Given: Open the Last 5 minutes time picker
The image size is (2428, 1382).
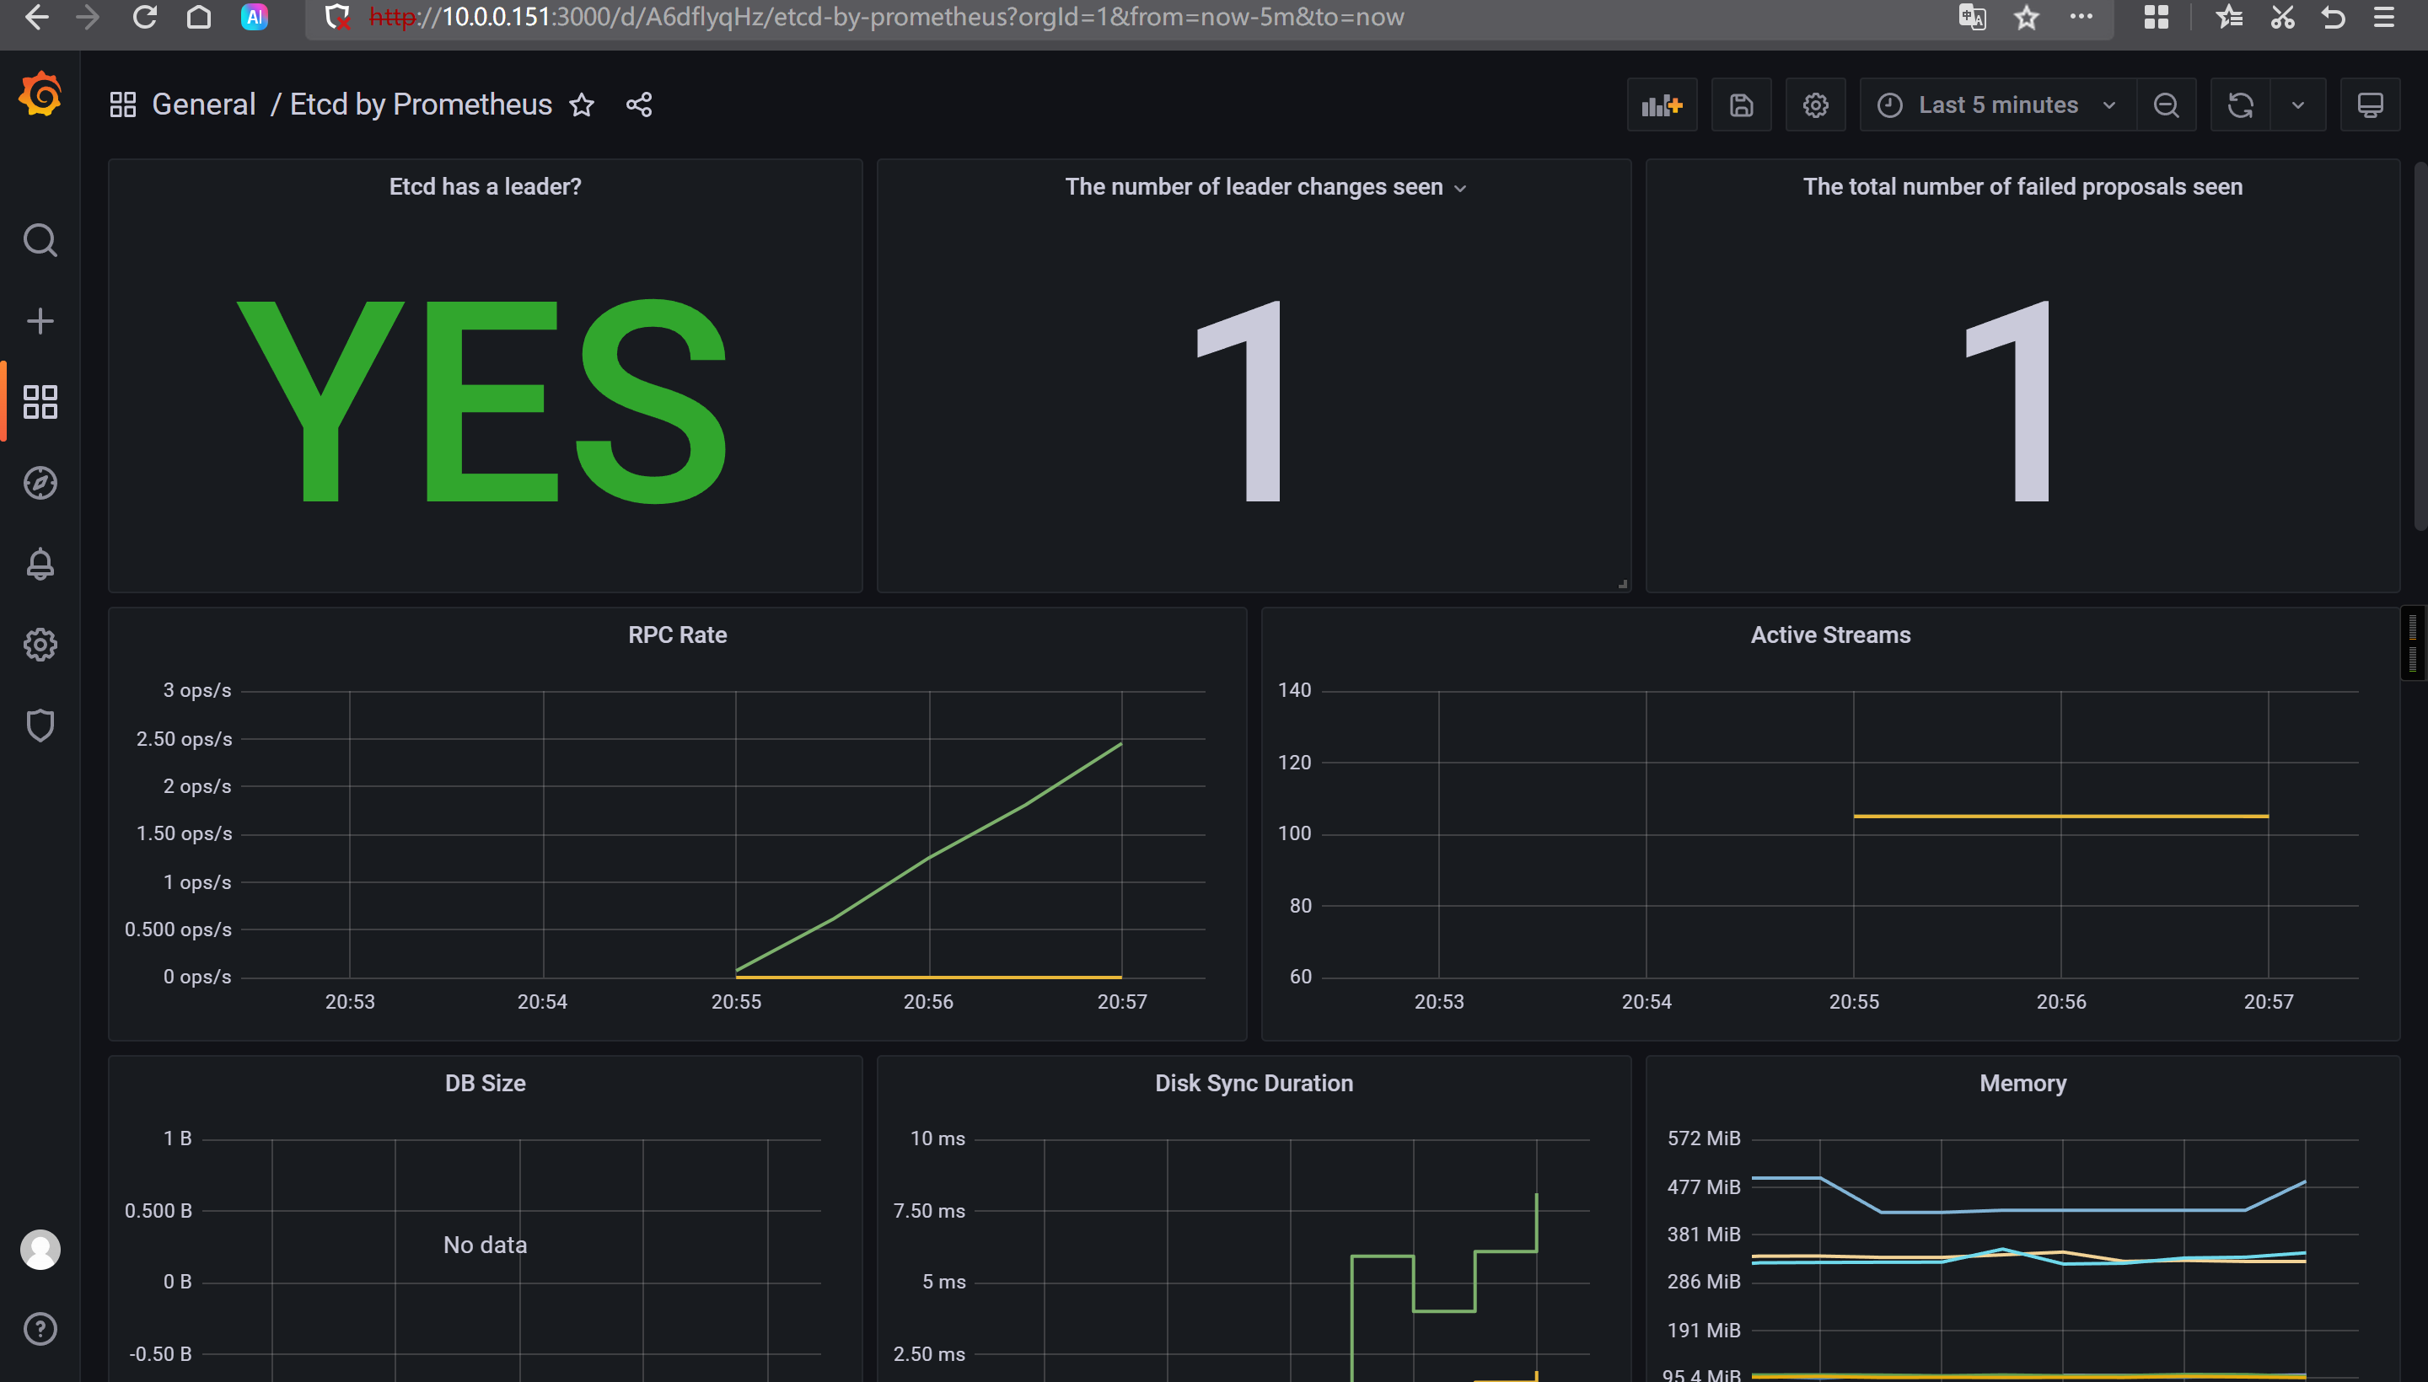Looking at the screenshot, I should coord(1997,105).
